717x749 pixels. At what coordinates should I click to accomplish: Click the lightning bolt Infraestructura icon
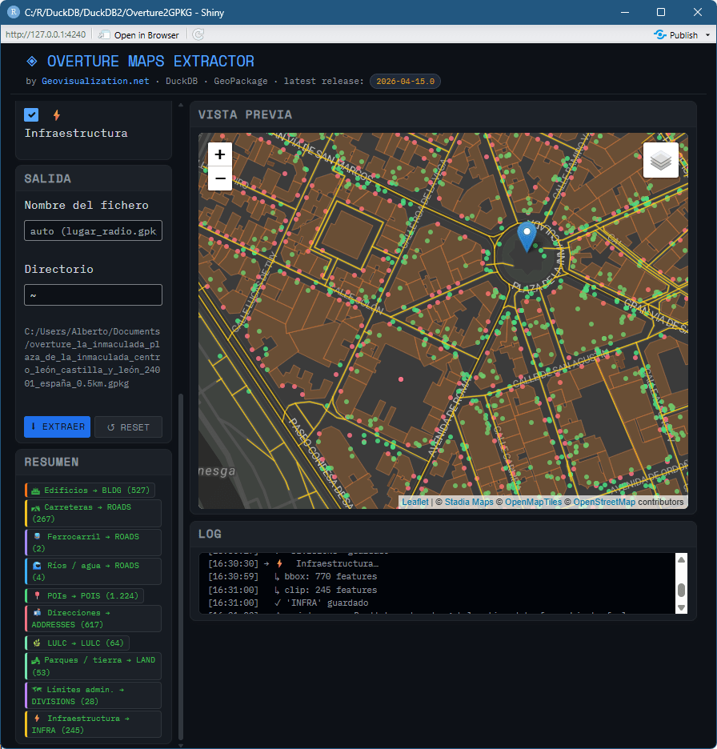click(x=56, y=115)
